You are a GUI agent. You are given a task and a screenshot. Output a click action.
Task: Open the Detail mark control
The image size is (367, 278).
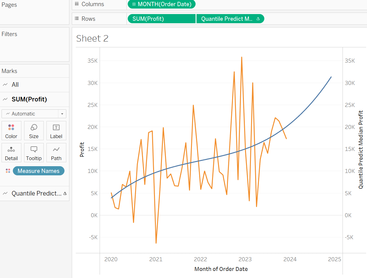pyautogui.click(x=11, y=152)
